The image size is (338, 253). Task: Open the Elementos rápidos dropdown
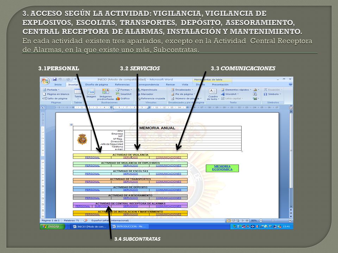tap(236, 90)
